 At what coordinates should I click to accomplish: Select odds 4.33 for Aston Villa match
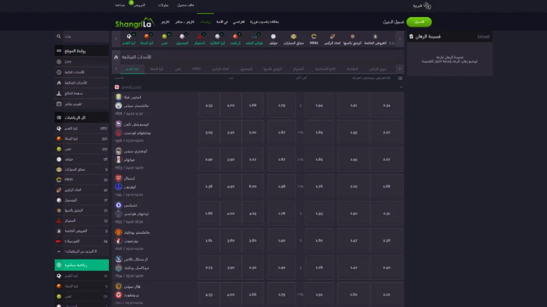pos(209,105)
